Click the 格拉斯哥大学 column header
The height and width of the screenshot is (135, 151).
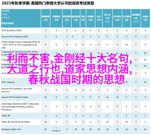click(x=76, y=18)
